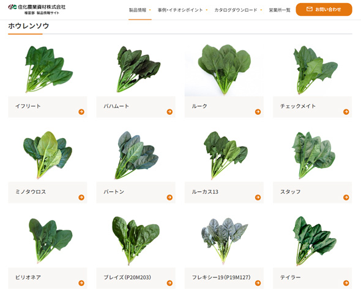Viewport: 361px width, 289px height.
Task: Open the チェックメイト spinach photo
Action: (x=313, y=69)
